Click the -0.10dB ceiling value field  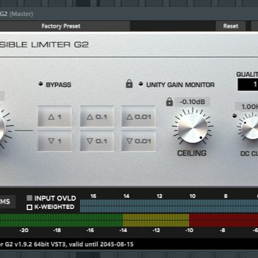click(x=192, y=102)
